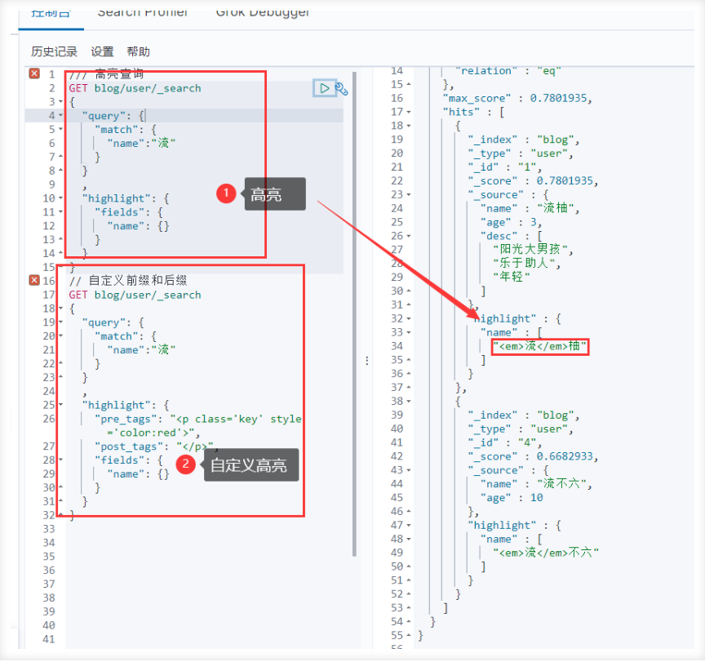Viewport: 705px width, 662px height.
Task: Click the pane divider dots handle
Action: pyautogui.click(x=367, y=360)
